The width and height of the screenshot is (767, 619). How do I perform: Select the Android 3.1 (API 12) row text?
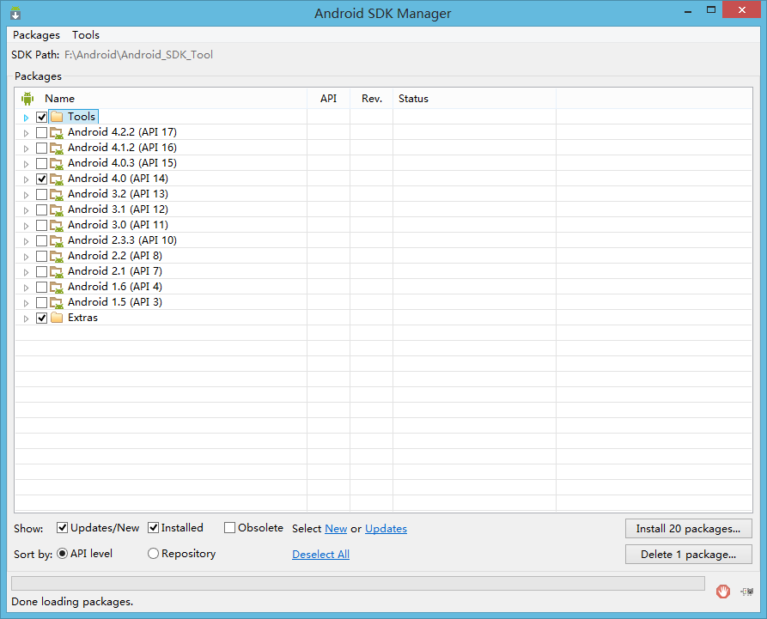[118, 209]
